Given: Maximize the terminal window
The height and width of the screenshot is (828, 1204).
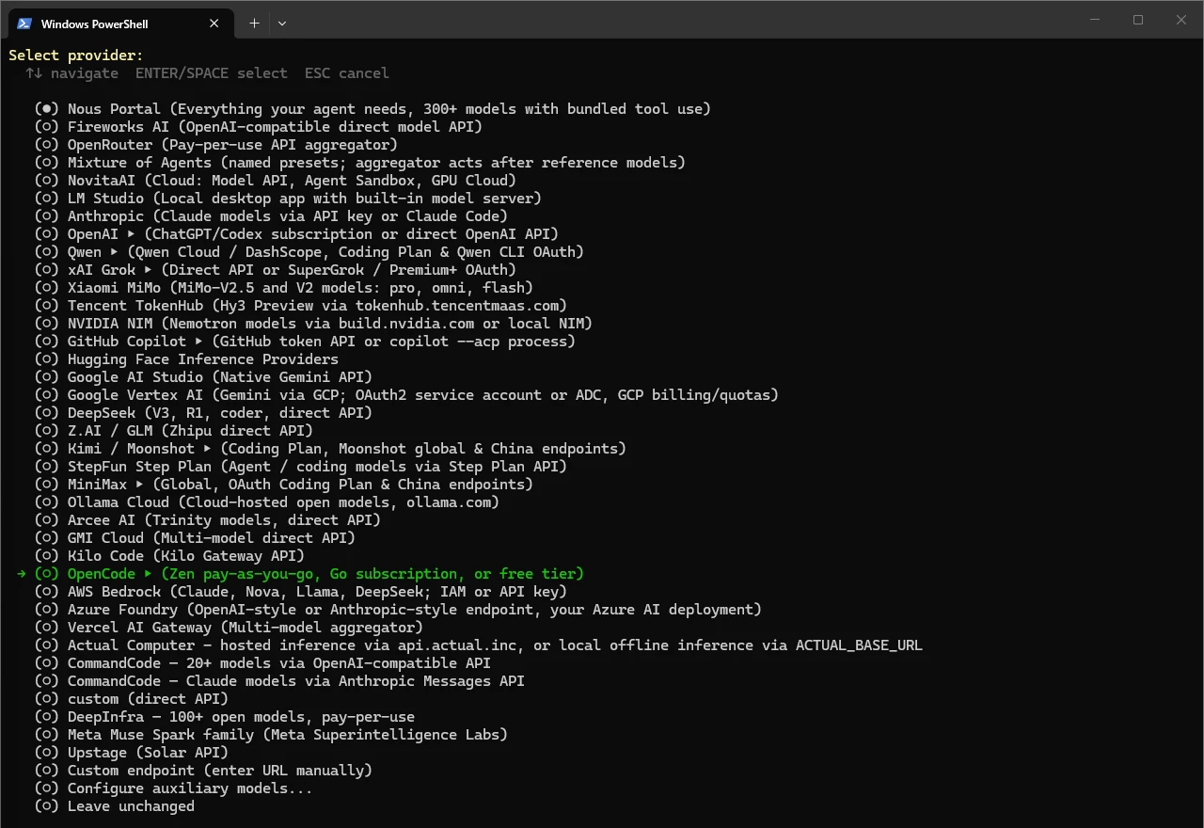Looking at the screenshot, I should 1138,20.
